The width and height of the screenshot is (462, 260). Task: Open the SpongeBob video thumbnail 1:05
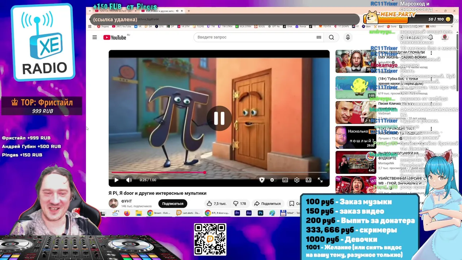point(356,87)
